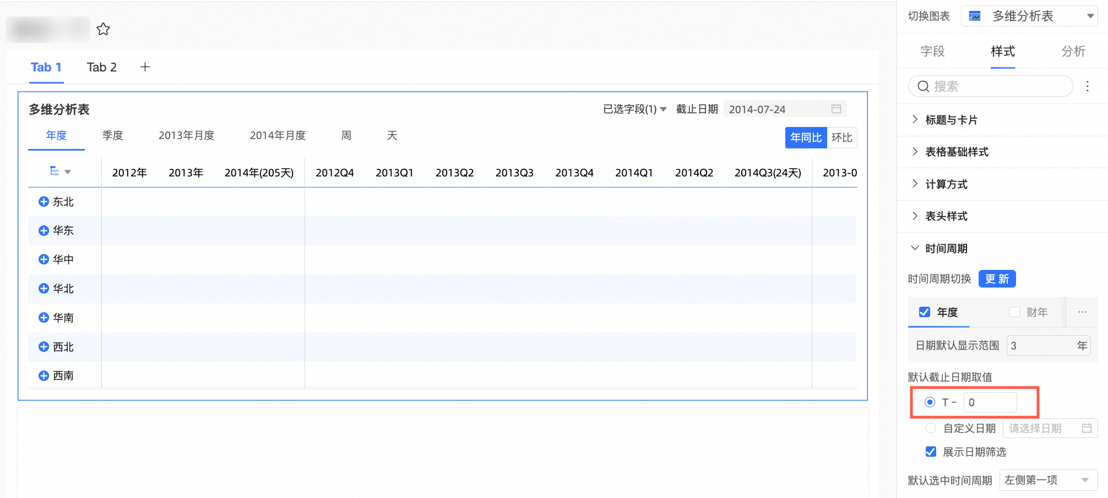
Task: Expand the 华中 row plus icon
Action: point(44,259)
